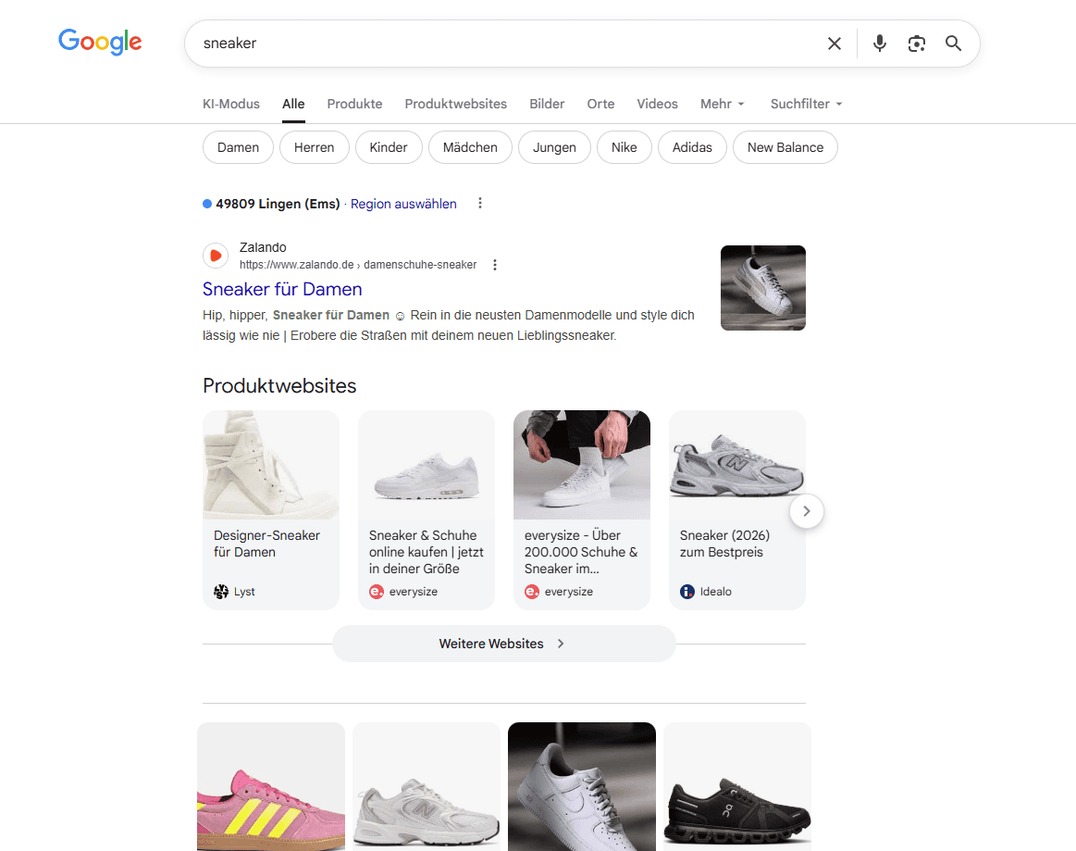Click the black On running shoe image
Screen dimensions: 1076x851
[737, 786]
